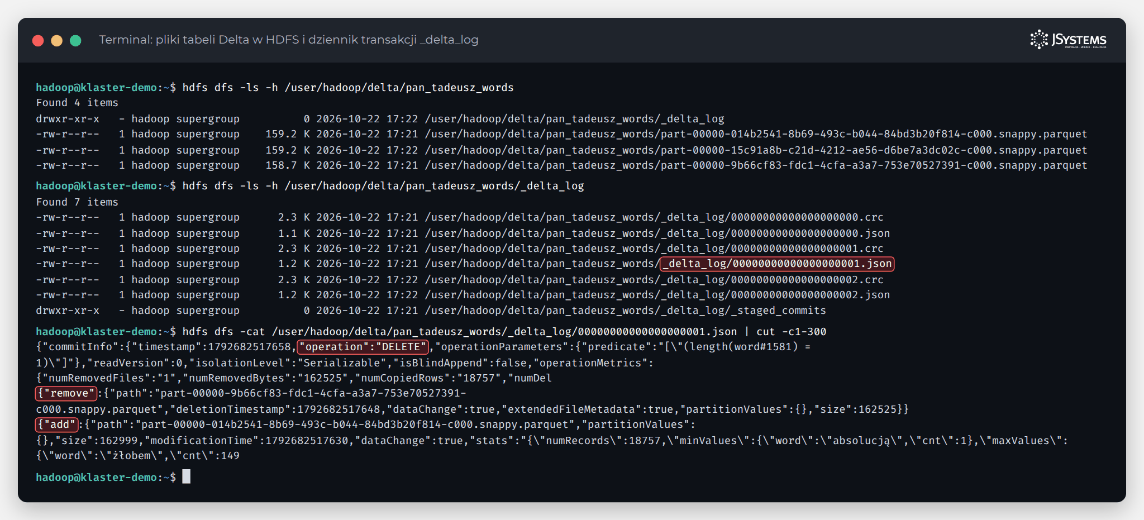The height and width of the screenshot is (520, 1144).
Task: Click the part-00000-15c91a8b parquet file path
Action: (756, 150)
